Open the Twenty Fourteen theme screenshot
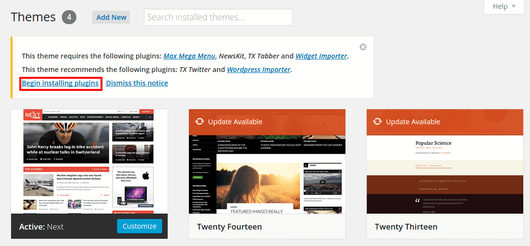530x246 pixels. [x=267, y=174]
